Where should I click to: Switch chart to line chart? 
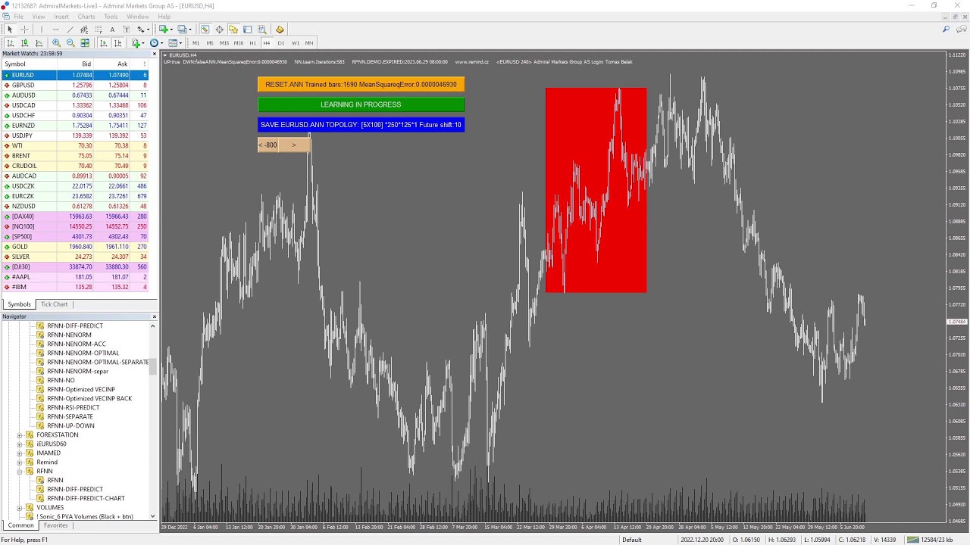pyautogui.click(x=39, y=43)
